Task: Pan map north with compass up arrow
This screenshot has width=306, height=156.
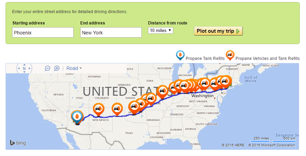Action: pos(24,65)
